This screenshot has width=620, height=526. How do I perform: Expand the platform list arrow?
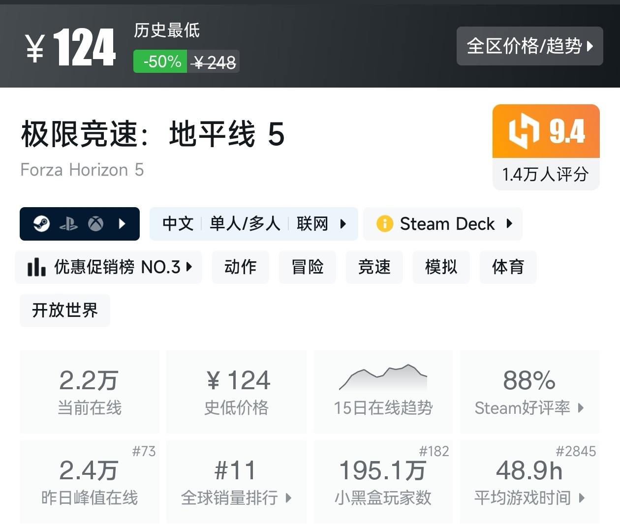[123, 224]
